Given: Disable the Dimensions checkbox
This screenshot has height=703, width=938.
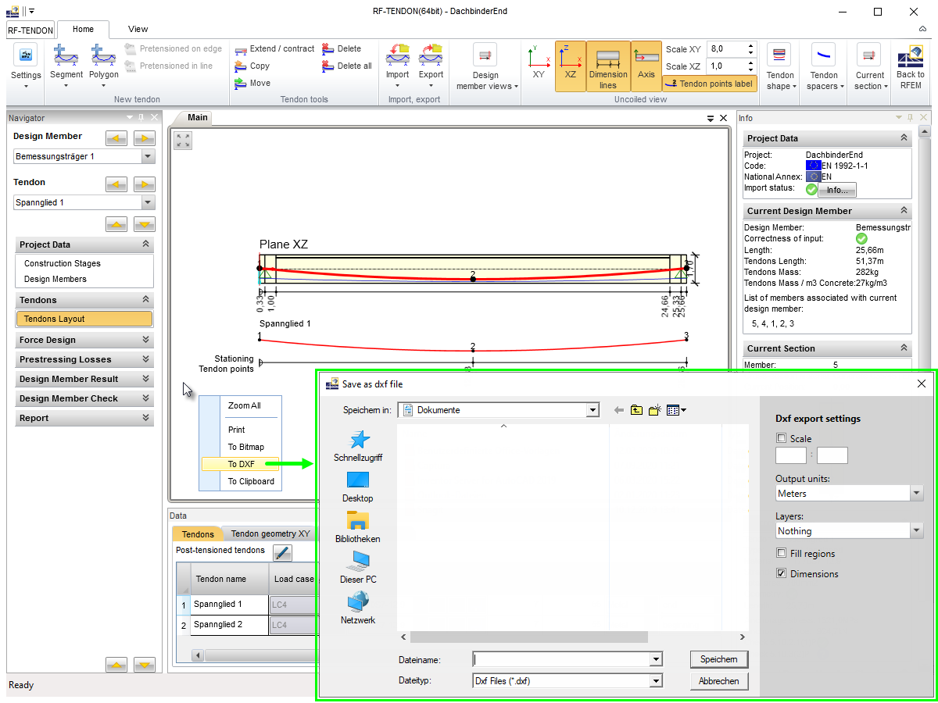Looking at the screenshot, I should pyautogui.click(x=780, y=573).
